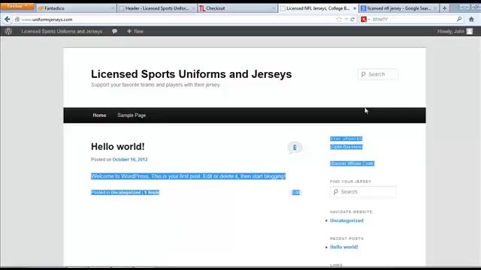Switch to the Fantastico tab
Screen dimensions: 481x270
click(76, 8)
